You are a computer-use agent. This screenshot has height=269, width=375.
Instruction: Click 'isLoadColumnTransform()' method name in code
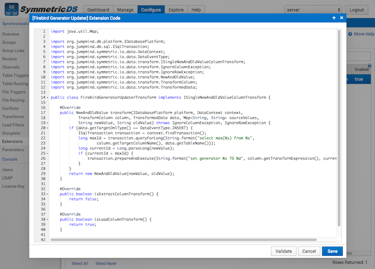(x=120, y=219)
